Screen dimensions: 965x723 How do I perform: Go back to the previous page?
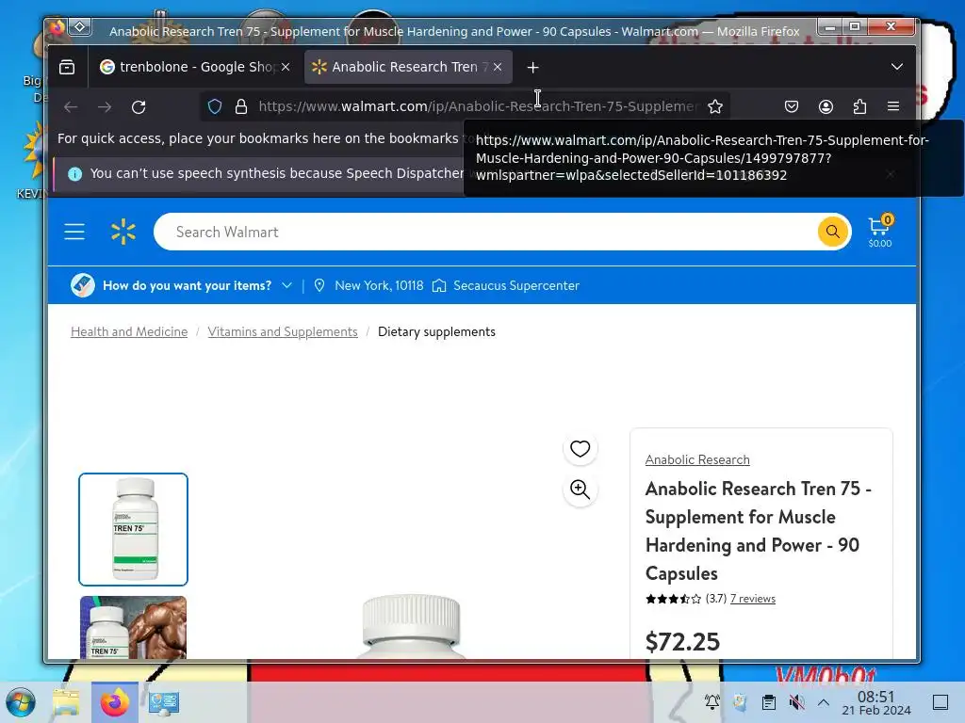pyautogui.click(x=71, y=107)
